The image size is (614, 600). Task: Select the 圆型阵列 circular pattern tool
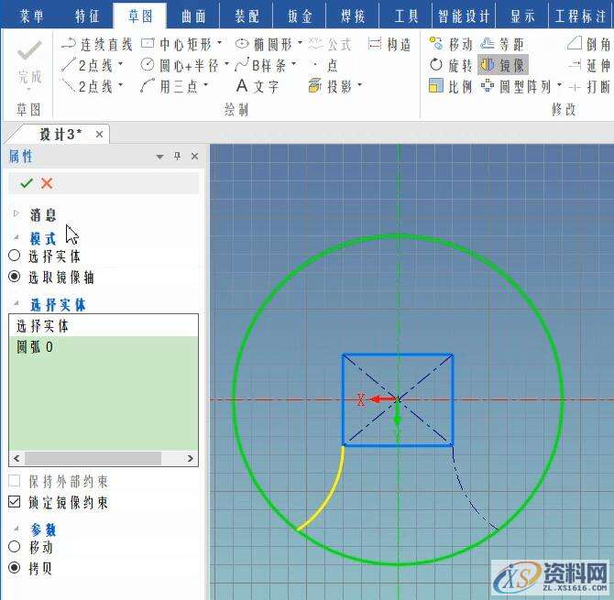tap(517, 86)
